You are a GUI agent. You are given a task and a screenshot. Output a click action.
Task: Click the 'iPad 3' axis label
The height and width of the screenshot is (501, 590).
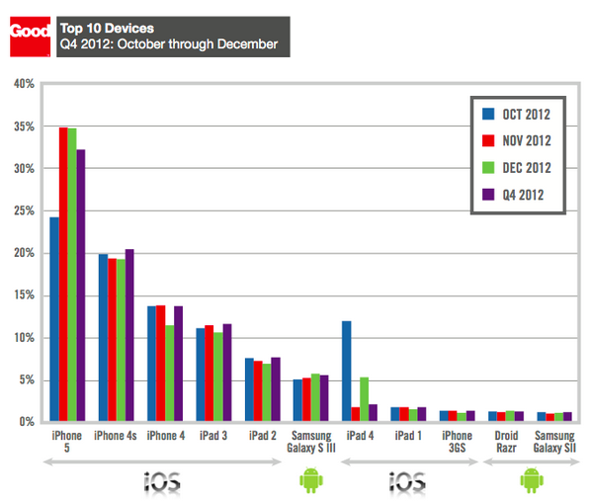pos(213,436)
